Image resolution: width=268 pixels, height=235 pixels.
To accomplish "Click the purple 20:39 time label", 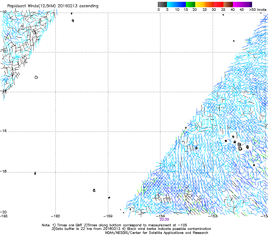I will pos(164,219).
